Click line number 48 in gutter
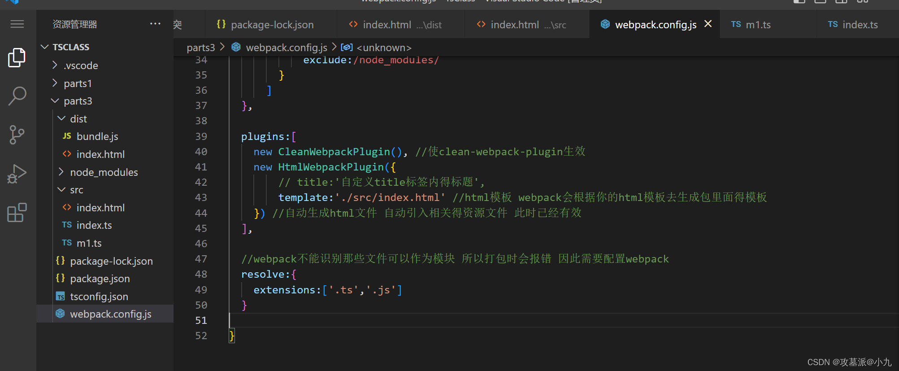 (201, 274)
